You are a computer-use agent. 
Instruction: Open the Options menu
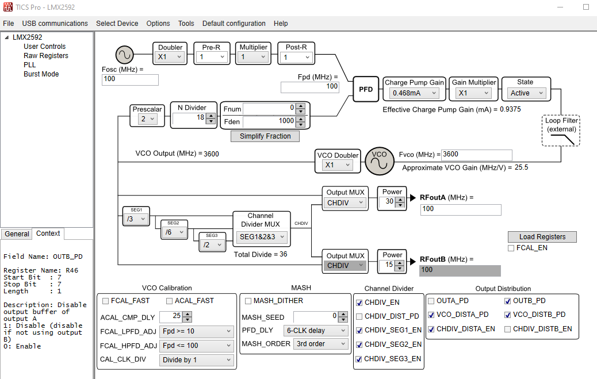[158, 23]
